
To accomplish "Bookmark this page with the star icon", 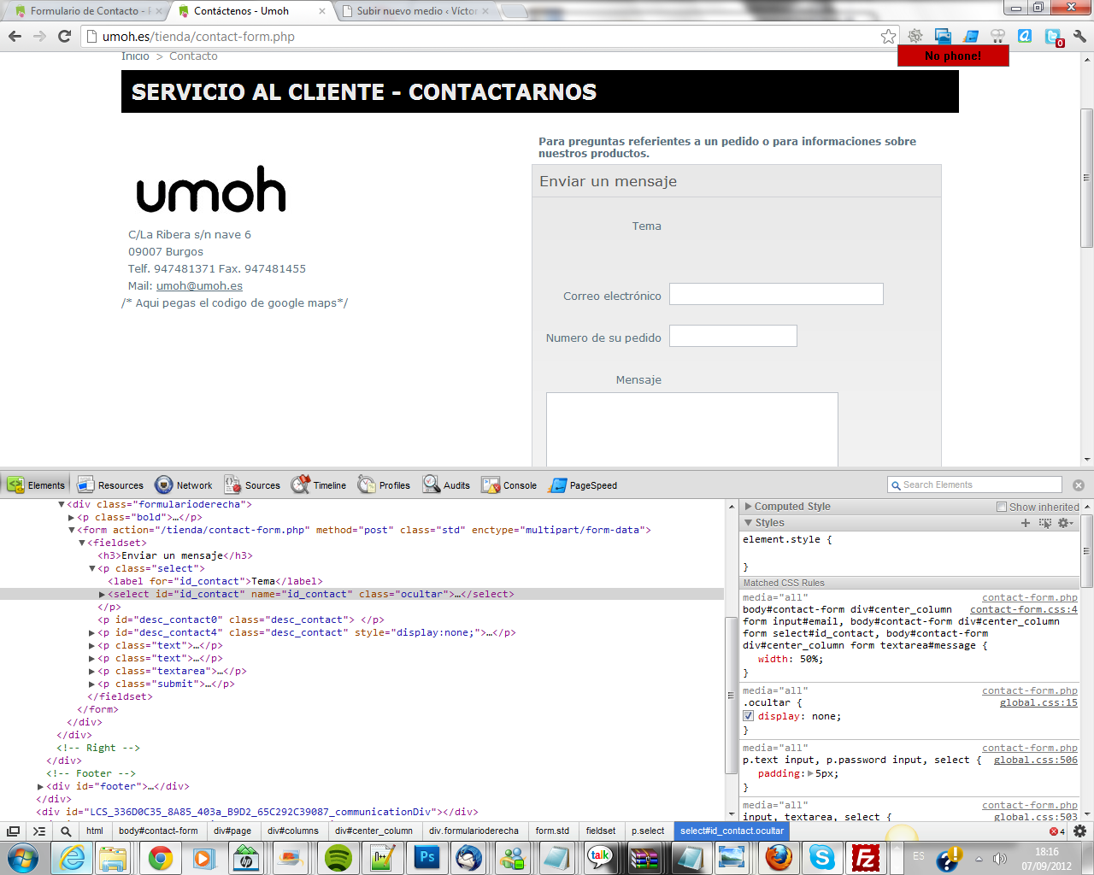I will (x=888, y=37).
